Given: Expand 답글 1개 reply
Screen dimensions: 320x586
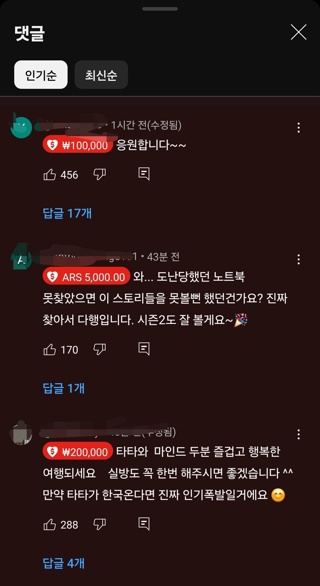Looking at the screenshot, I should [x=64, y=388].
